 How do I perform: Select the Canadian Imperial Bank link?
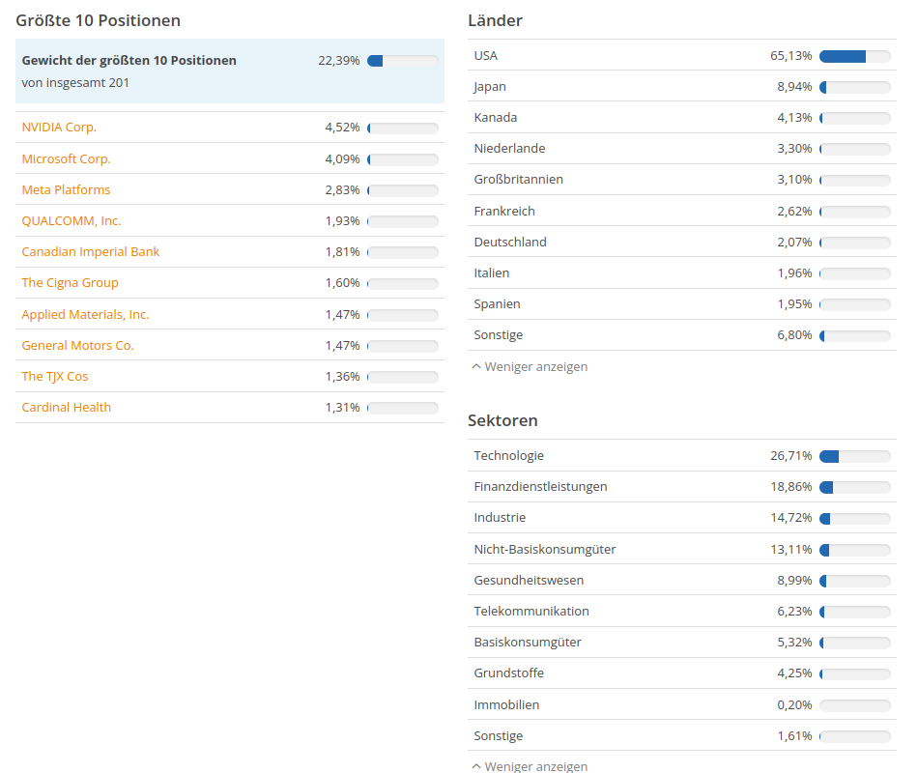pos(91,251)
